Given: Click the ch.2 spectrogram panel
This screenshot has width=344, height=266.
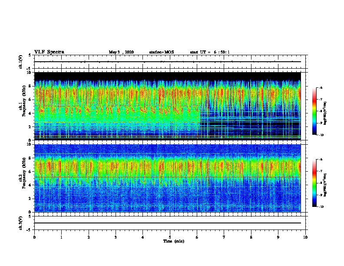Looking at the screenshot, I should (x=168, y=178).
